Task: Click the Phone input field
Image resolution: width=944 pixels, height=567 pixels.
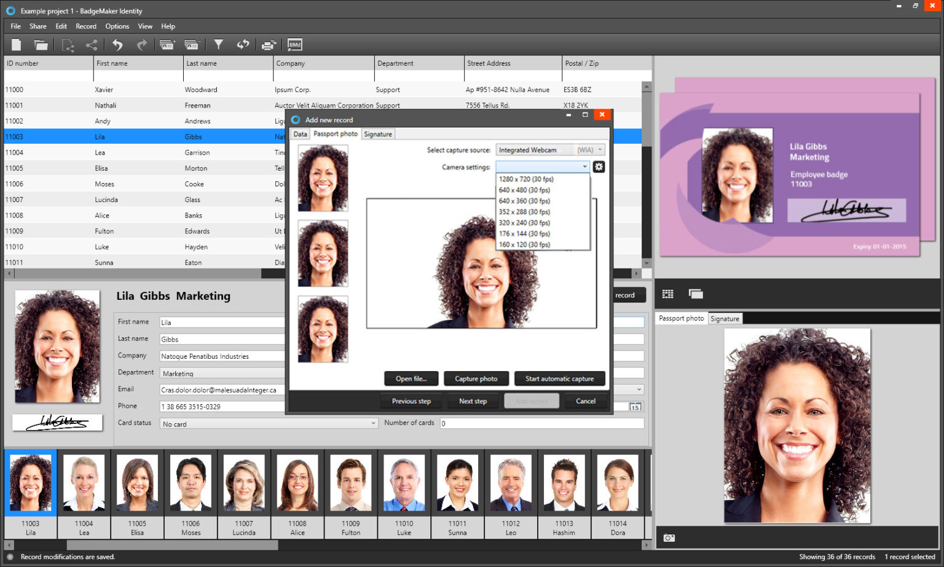Action: coord(221,407)
